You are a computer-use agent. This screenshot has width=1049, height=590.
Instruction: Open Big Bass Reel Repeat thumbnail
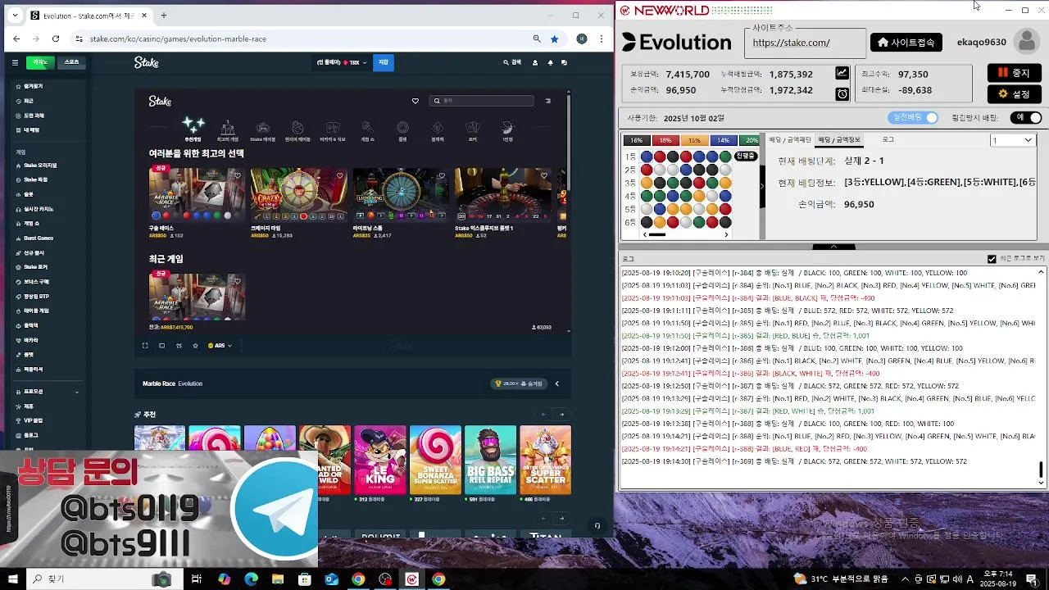click(490, 460)
